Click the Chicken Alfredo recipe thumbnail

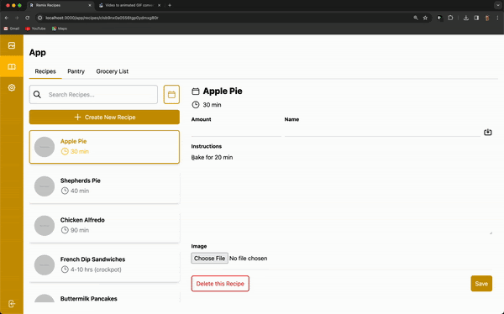(x=45, y=226)
